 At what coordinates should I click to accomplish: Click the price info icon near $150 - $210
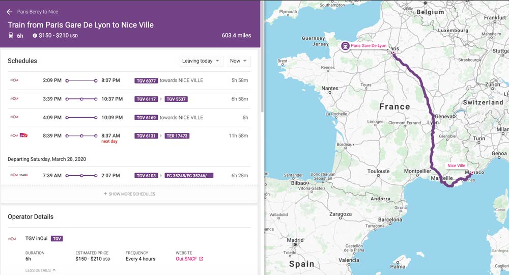pyautogui.click(x=35, y=35)
